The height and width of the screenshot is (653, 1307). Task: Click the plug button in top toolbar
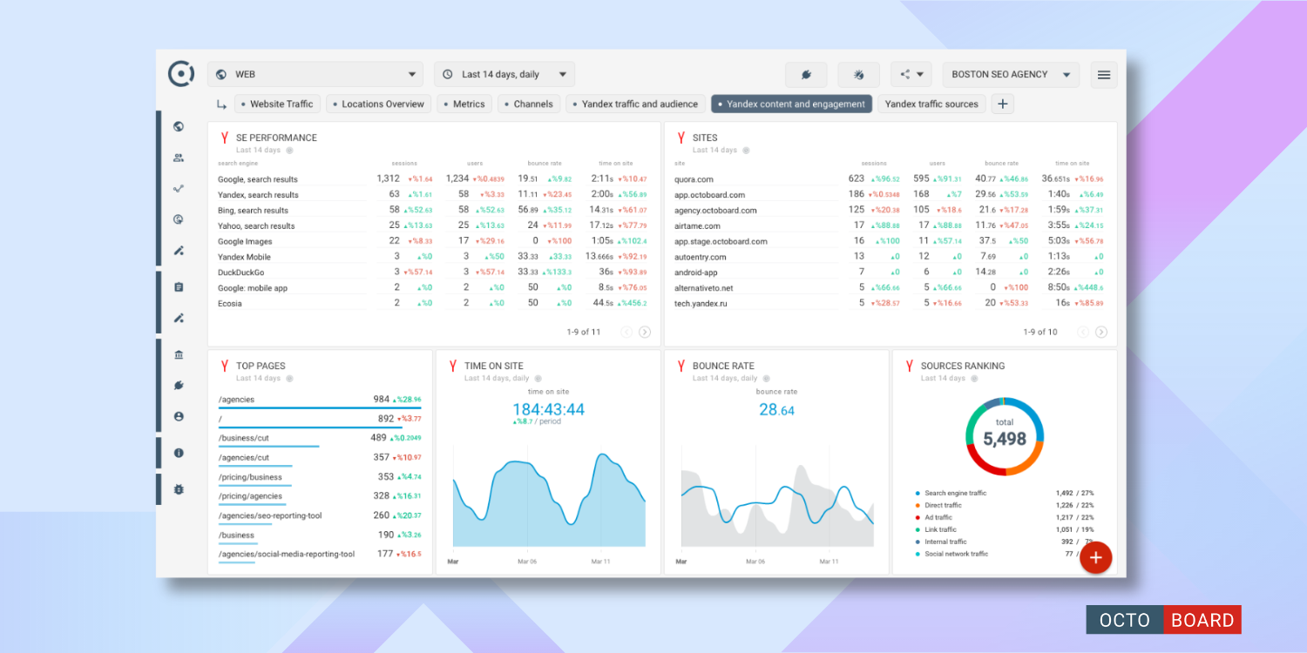point(806,75)
